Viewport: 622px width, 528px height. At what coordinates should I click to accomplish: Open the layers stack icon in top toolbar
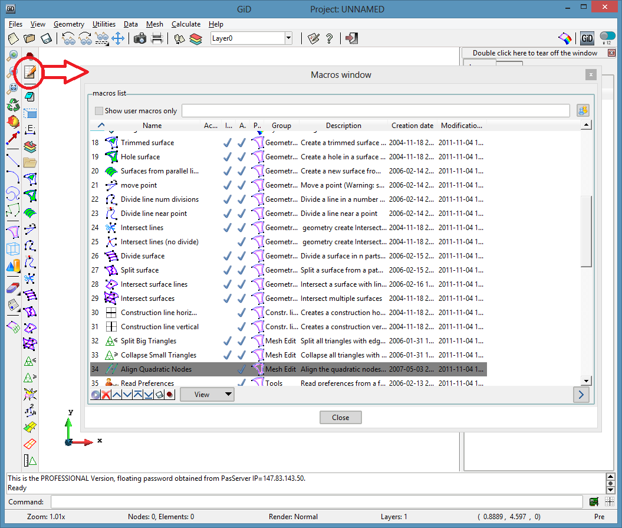tap(196, 38)
